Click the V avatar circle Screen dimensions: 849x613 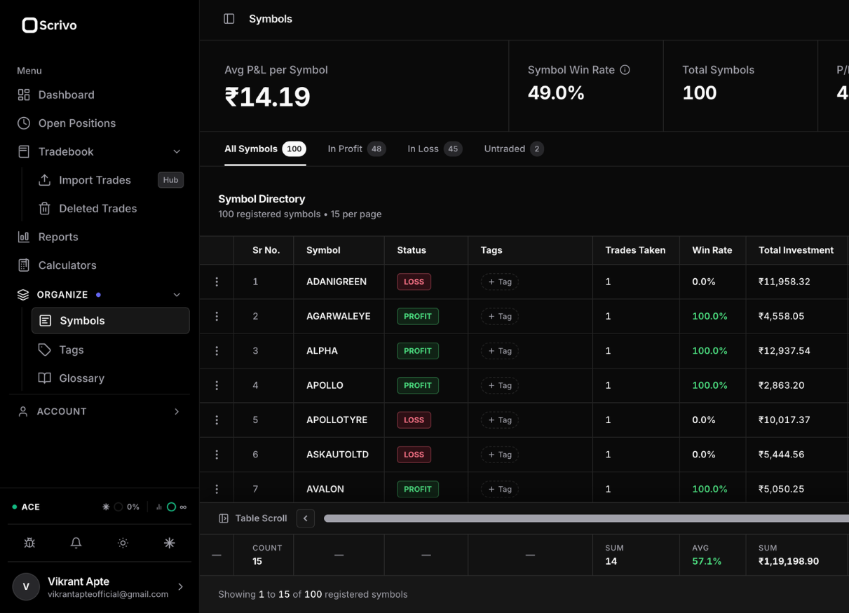click(x=26, y=587)
